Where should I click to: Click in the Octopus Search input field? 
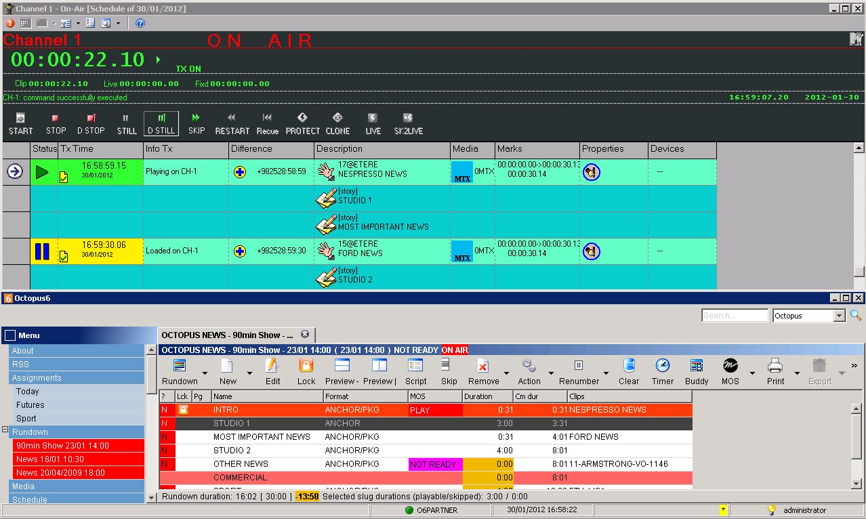pos(735,316)
